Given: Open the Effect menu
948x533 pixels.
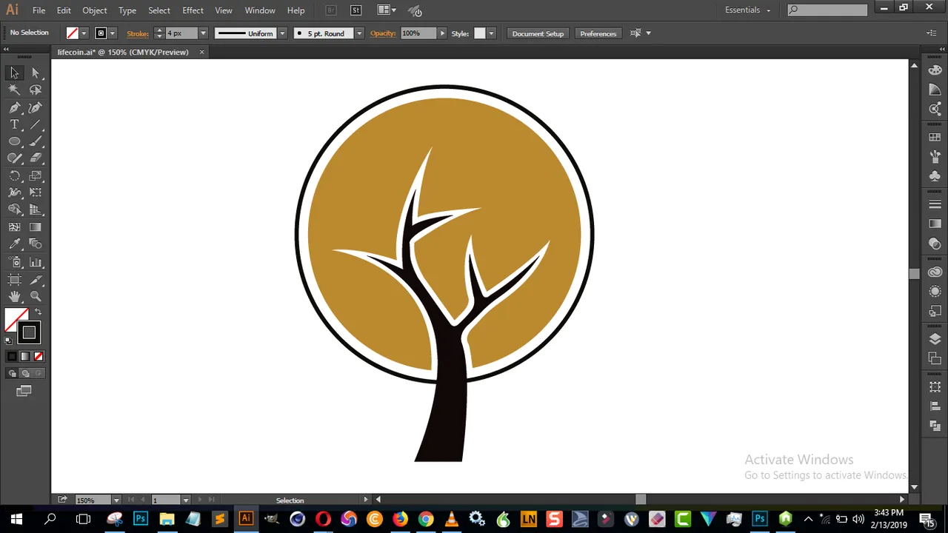Looking at the screenshot, I should tap(193, 10).
